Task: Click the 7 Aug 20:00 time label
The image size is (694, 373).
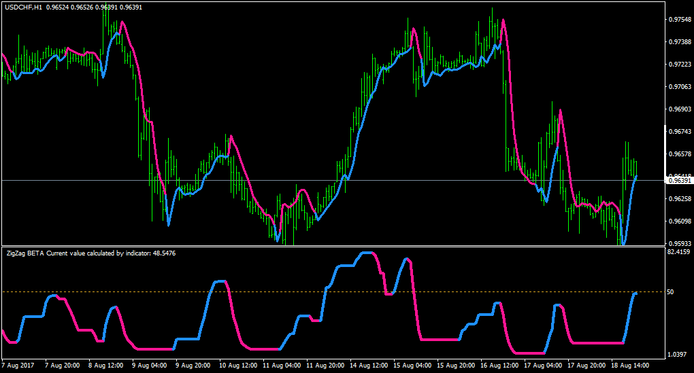Action: pyautogui.click(x=63, y=366)
